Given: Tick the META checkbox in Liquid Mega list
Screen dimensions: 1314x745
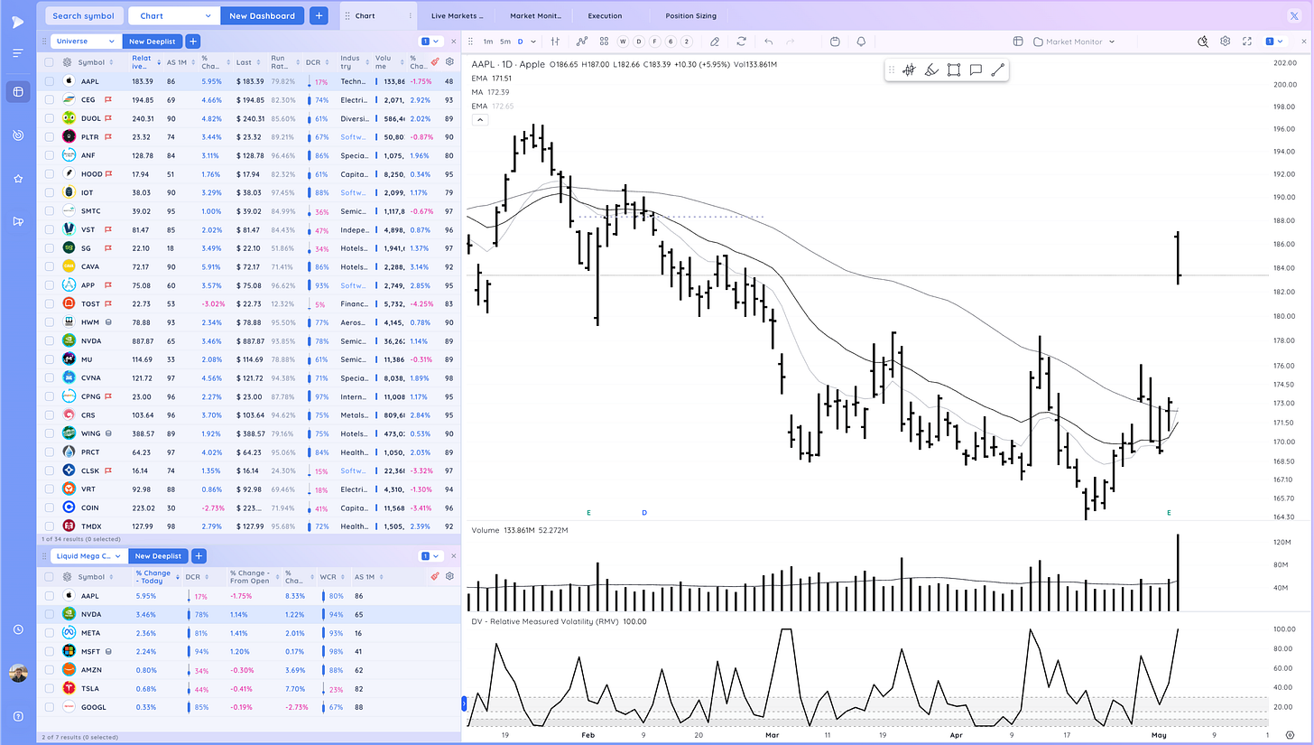Looking at the screenshot, I should click(x=50, y=632).
